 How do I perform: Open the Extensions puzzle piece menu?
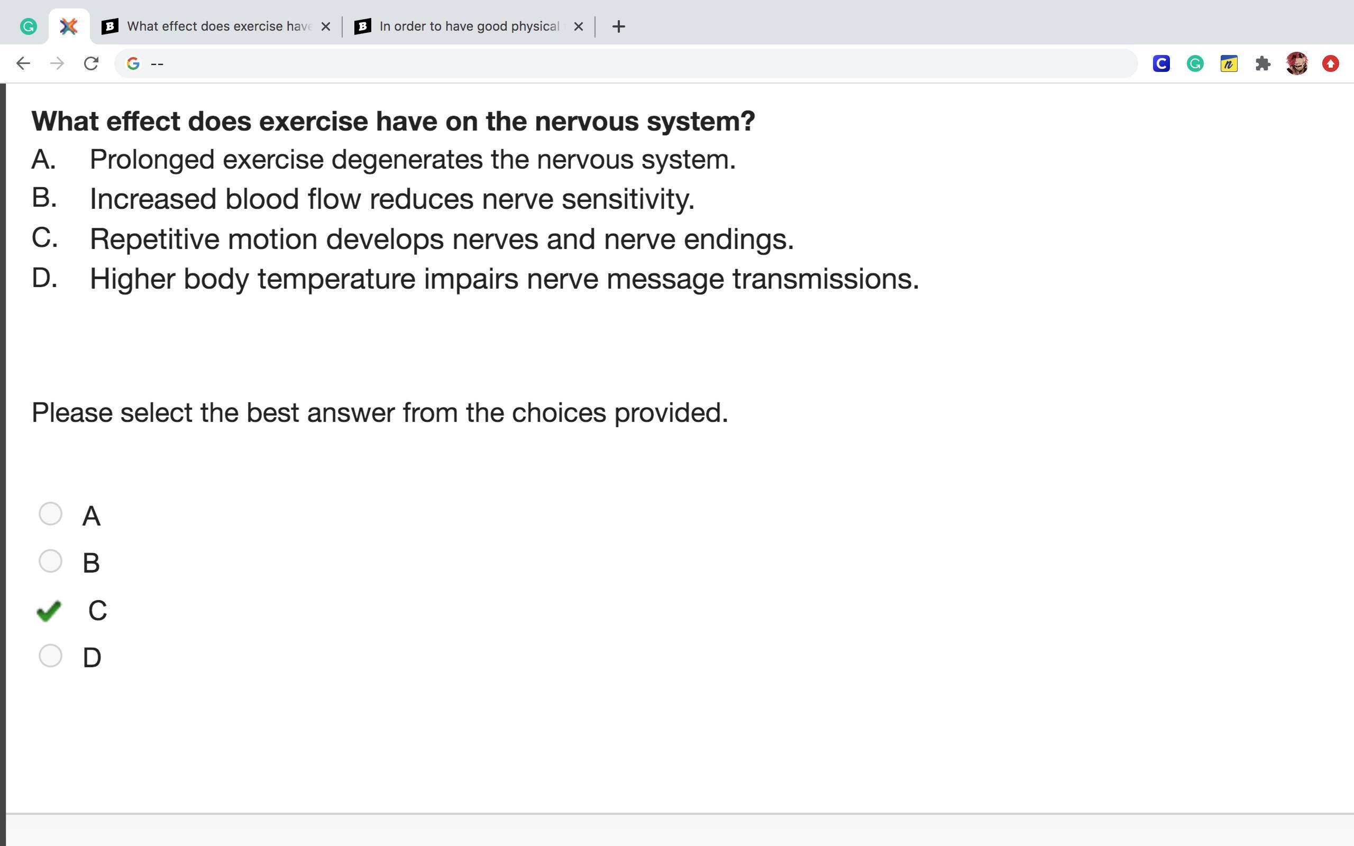pos(1263,64)
